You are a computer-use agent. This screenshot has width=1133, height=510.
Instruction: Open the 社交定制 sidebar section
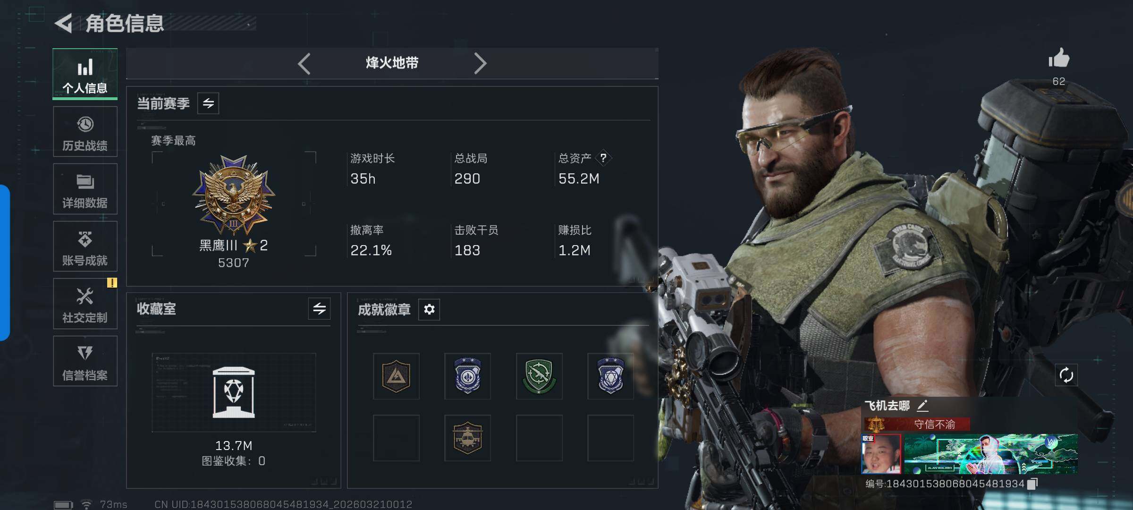(85, 304)
